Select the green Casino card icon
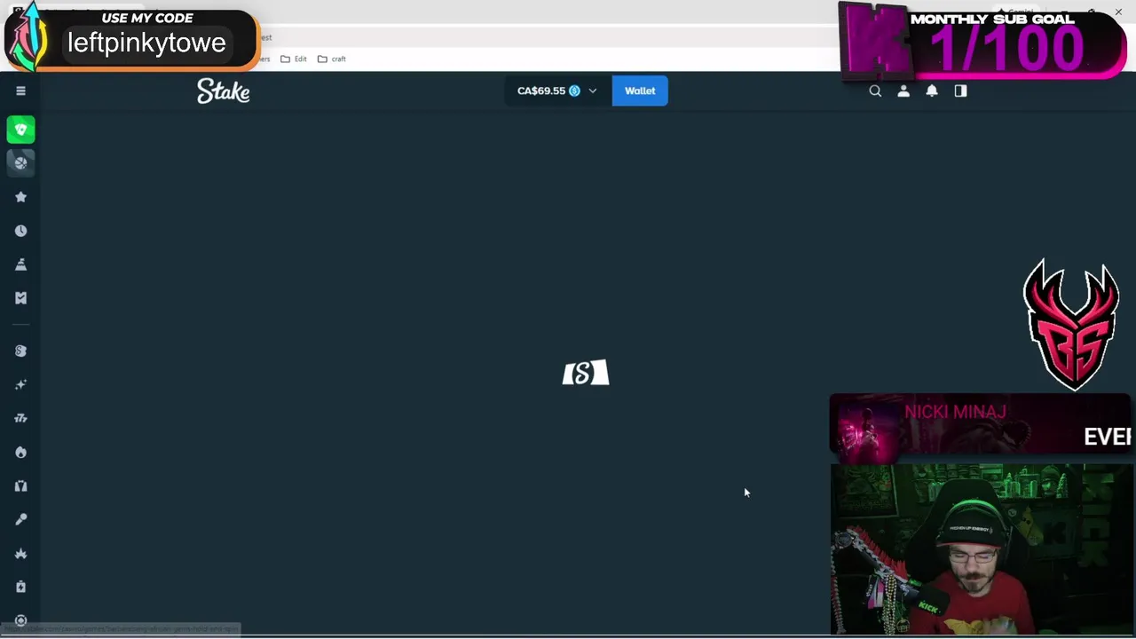This screenshot has width=1136, height=639. point(21,130)
